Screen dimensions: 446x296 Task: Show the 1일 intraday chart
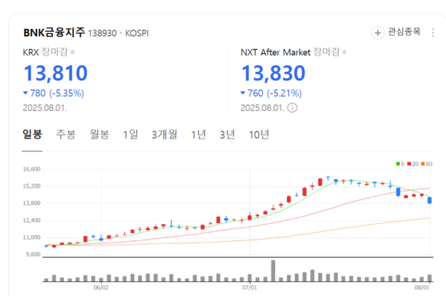[x=131, y=134]
